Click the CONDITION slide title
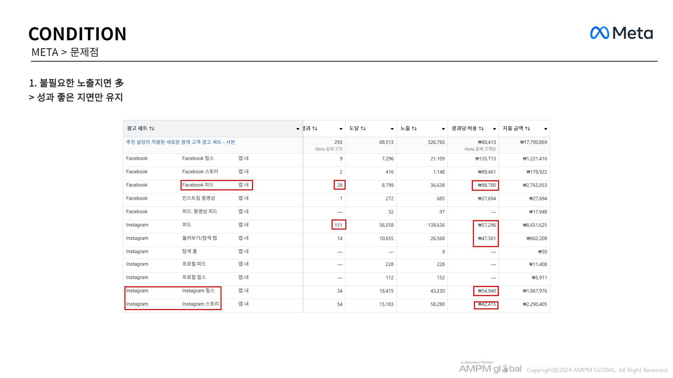This screenshot has height=378, width=673. click(77, 34)
